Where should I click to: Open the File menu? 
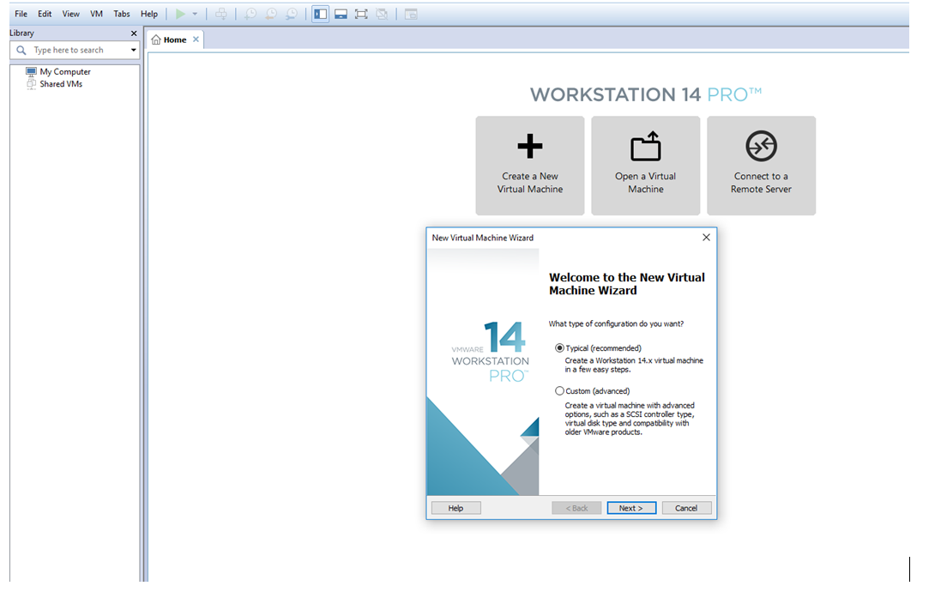point(21,14)
